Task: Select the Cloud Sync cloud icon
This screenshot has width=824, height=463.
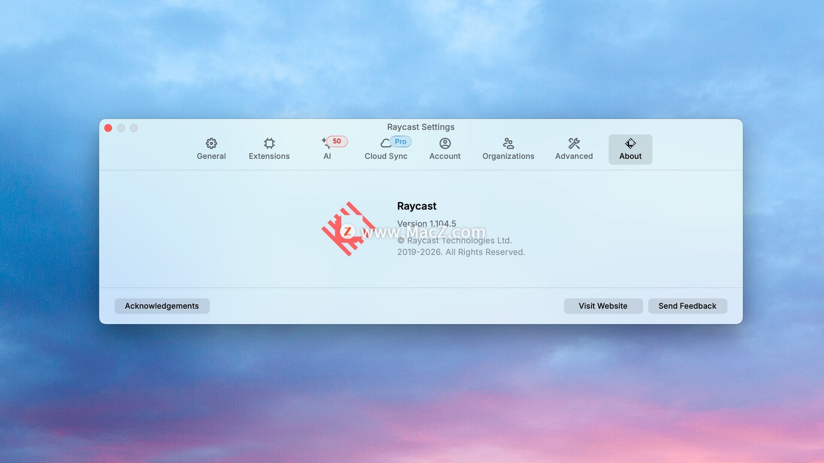Action: (x=385, y=144)
